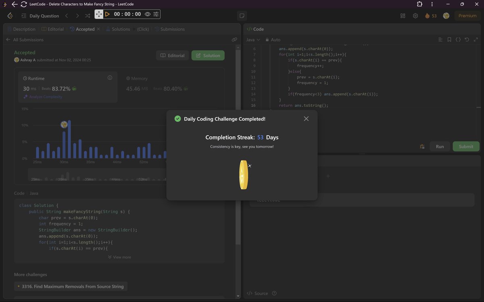This screenshot has width=484, height=302.
Task: Click the Editorial button under Accepted
Action: (x=172, y=56)
